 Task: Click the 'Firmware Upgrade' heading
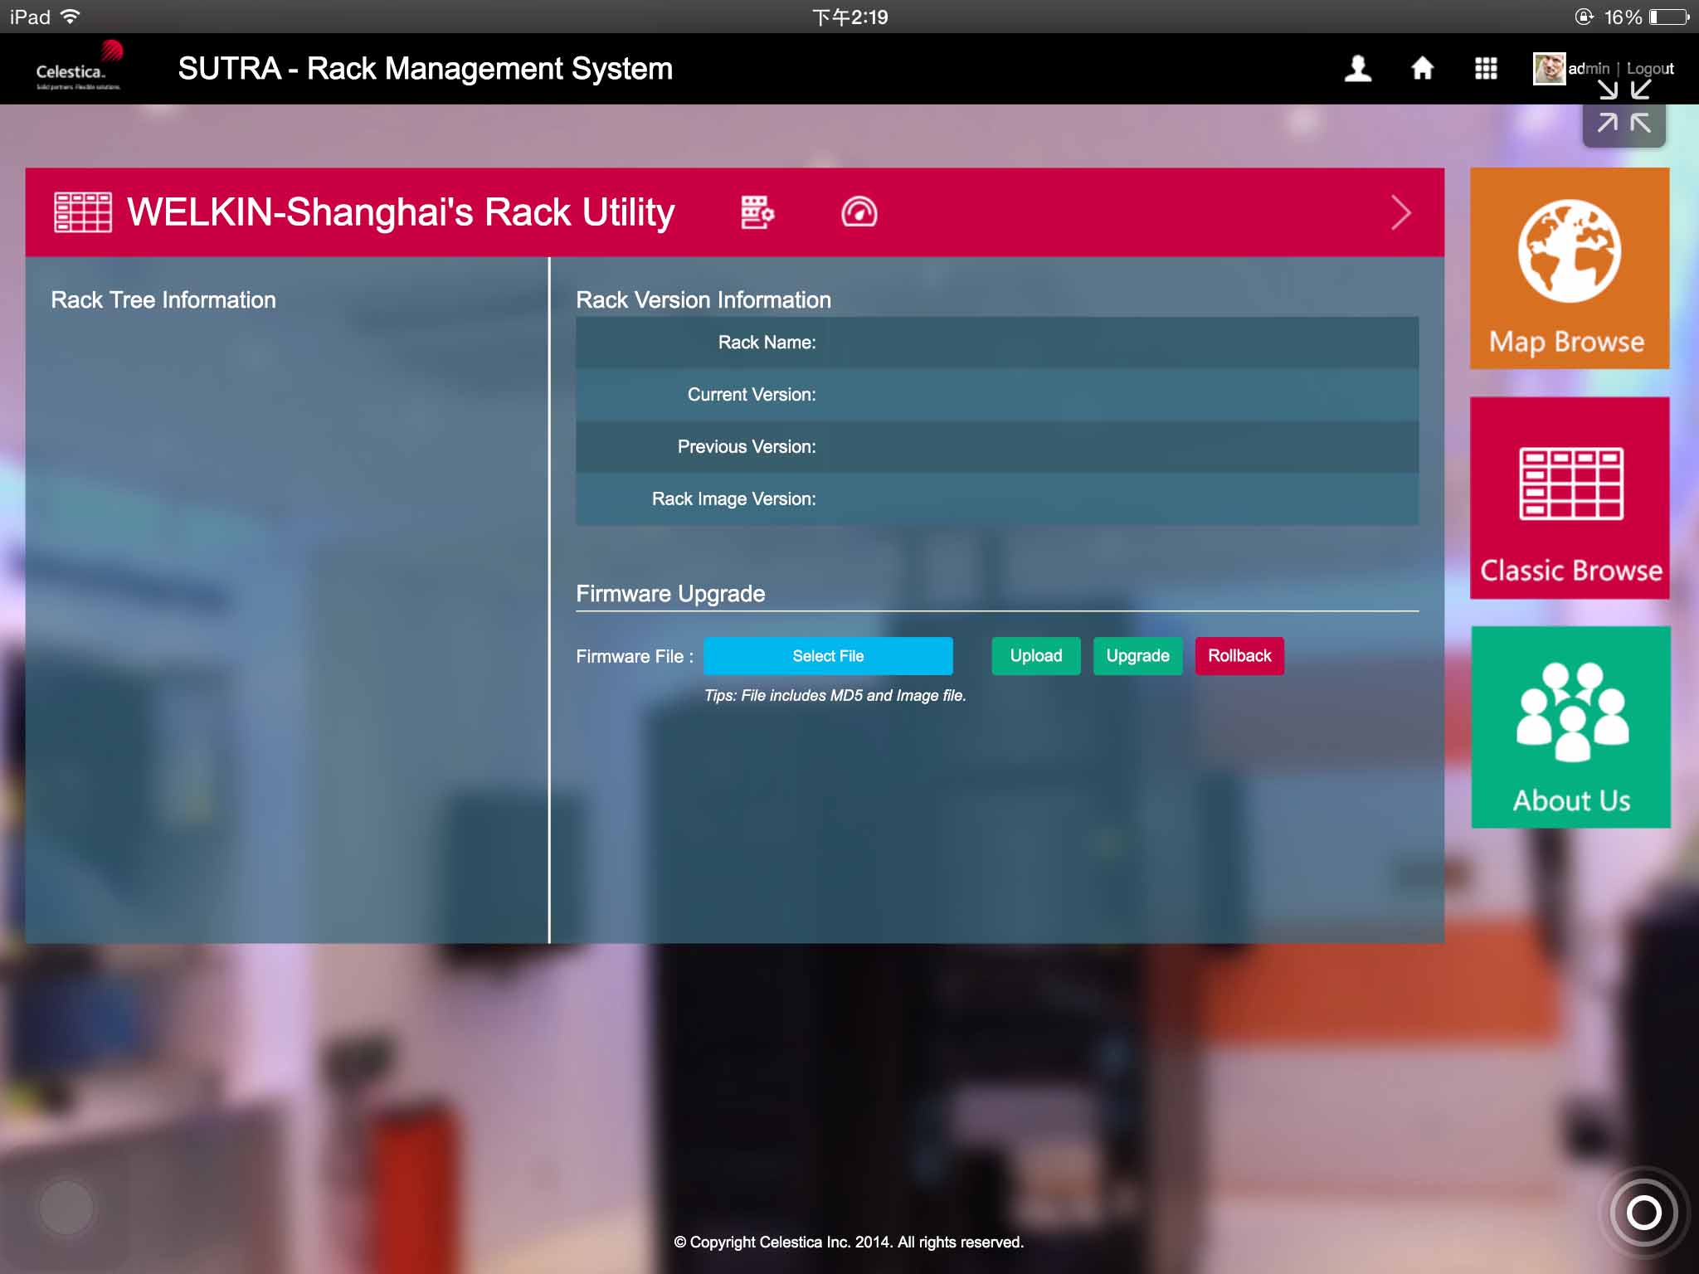pyautogui.click(x=670, y=594)
